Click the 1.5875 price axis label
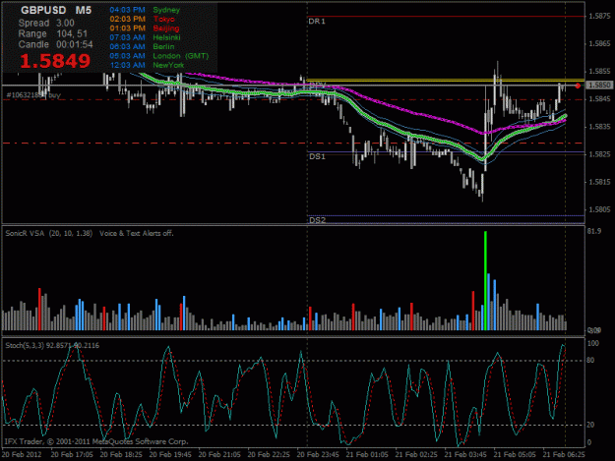 pos(599,16)
